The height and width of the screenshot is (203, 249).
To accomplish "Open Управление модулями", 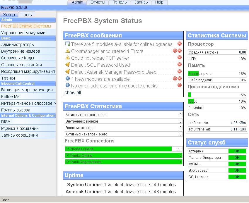I will 28,33.
